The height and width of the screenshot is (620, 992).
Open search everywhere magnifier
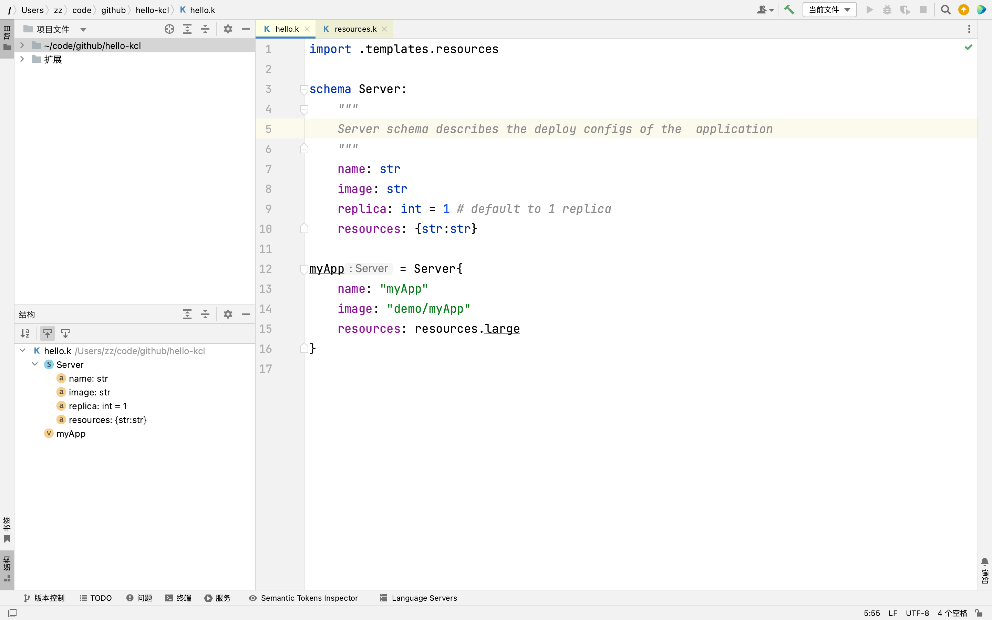click(946, 9)
